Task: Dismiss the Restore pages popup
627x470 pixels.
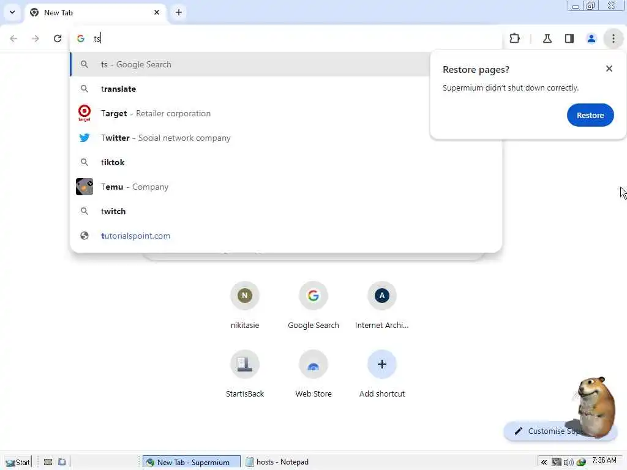Action: coord(609,69)
